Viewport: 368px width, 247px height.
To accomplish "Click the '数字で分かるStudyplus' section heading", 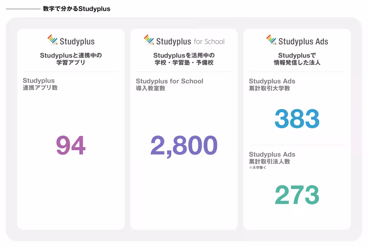I will click(77, 9).
